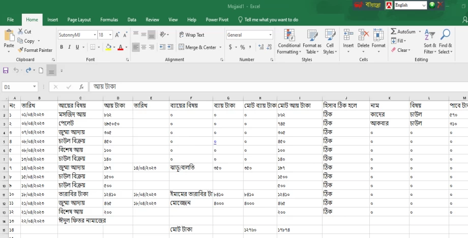This screenshot has height=238, width=468.
Task: Click the Format Painter brush icon
Action: 20,50
